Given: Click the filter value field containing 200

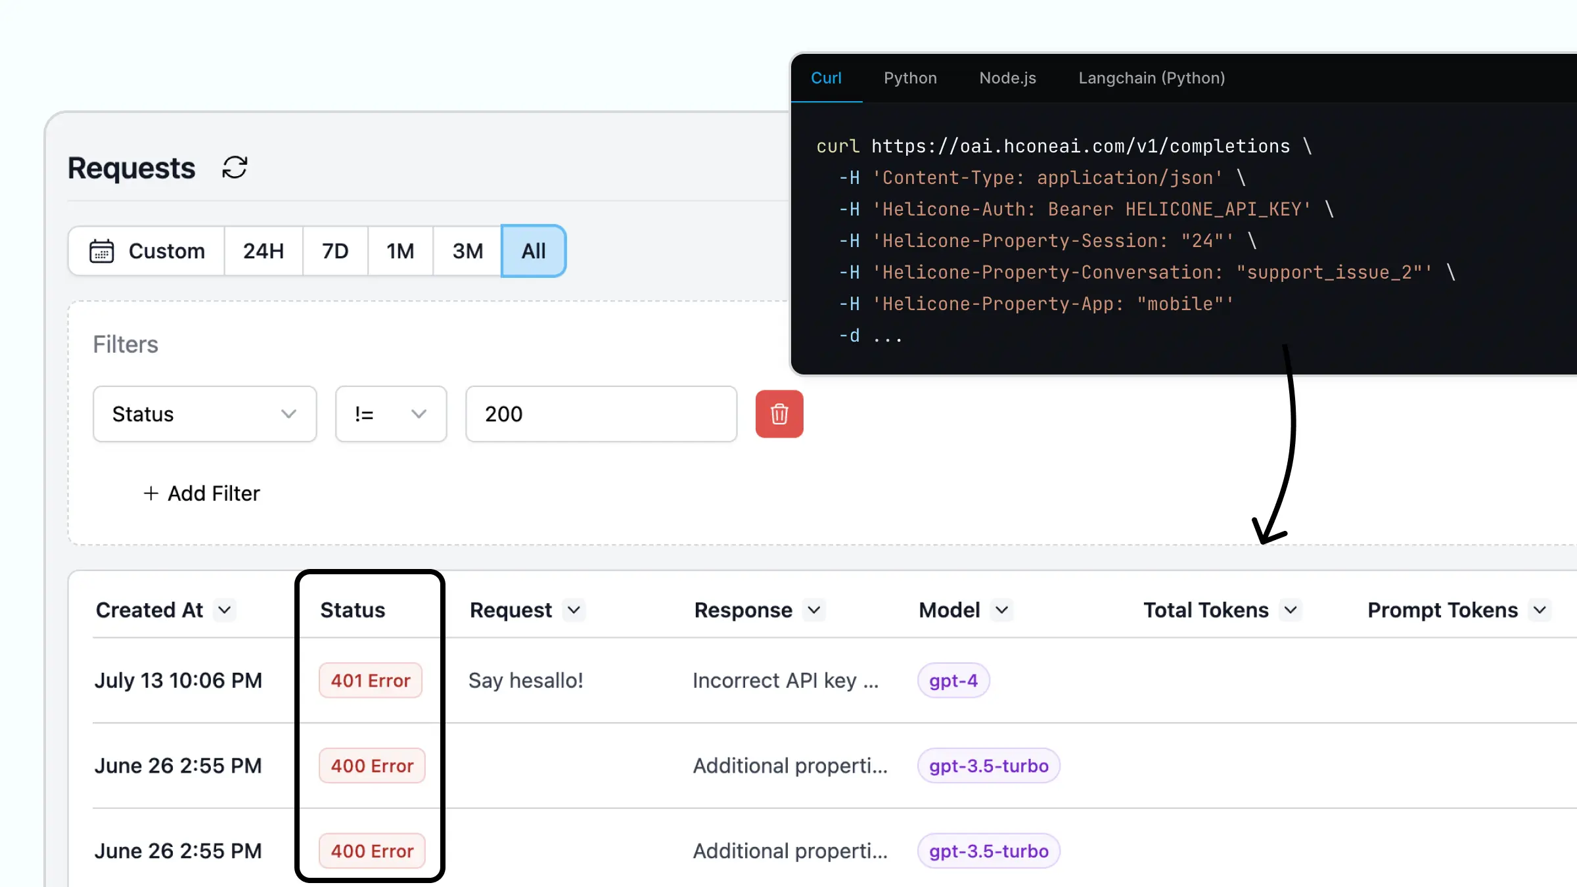Looking at the screenshot, I should (x=601, y=414).
